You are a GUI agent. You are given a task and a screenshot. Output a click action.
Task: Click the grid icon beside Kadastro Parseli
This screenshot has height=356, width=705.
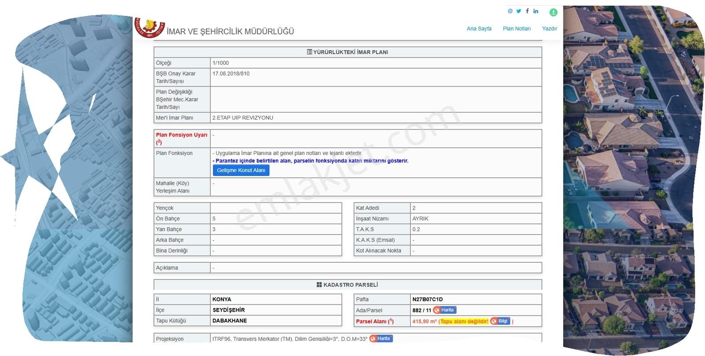tap(319, 285)
